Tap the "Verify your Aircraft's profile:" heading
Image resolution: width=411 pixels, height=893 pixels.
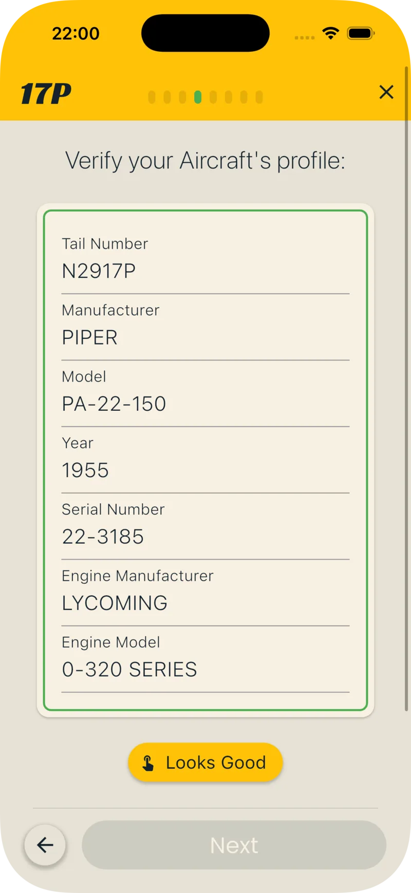coord(206,161)
